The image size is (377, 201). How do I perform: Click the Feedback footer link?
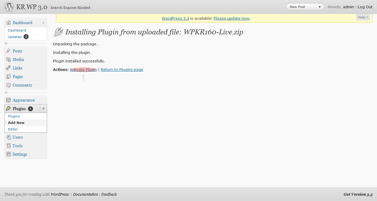pyautogui.click(x=109, y=194)
